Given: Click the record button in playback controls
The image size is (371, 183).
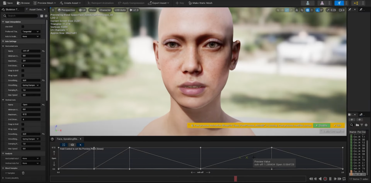Looking at the screenshot, I should (x=325, y=179).
